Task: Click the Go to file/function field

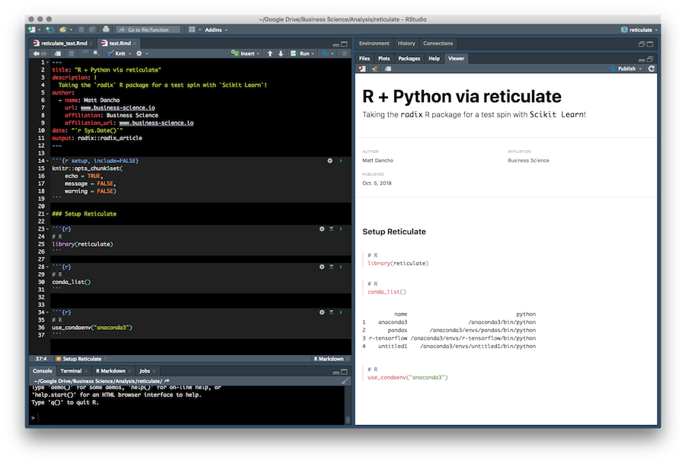Action: pyautogui.click(x=149, y=30)
